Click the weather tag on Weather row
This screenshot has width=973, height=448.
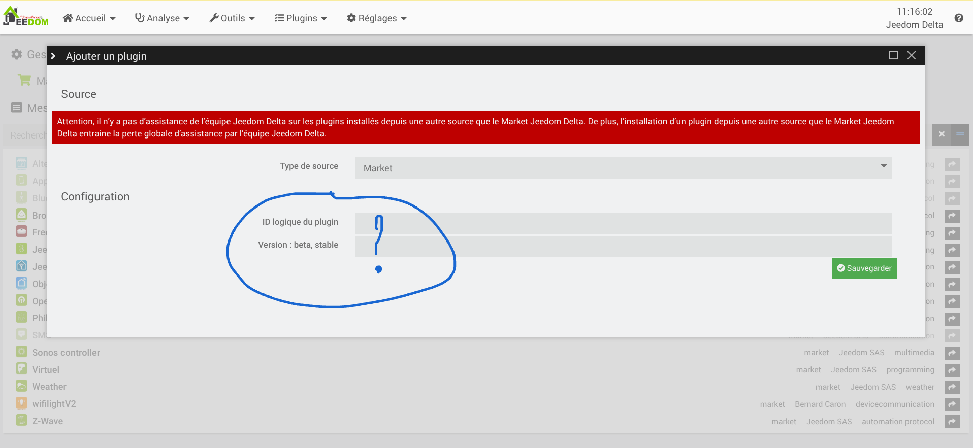pyautogui.click(x=920, y=387)
